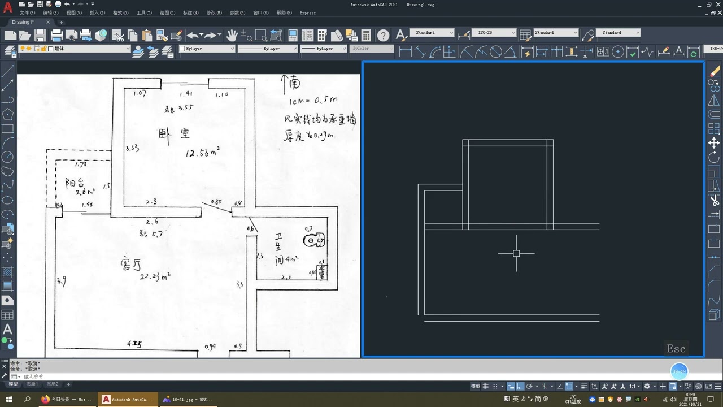Image resolution: width=723 pixels, height=407 pixels.
Task: Toggle dynamic input in status bar
Action: pyautogui.click(x=511, y=387)
